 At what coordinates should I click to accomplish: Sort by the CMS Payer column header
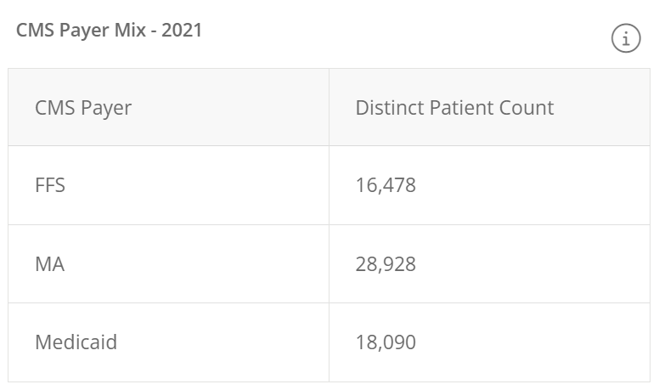tap(83, 108)
